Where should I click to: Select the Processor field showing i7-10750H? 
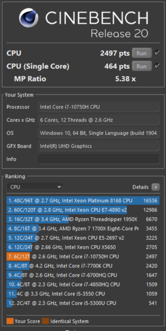click(x=98, y=107)
